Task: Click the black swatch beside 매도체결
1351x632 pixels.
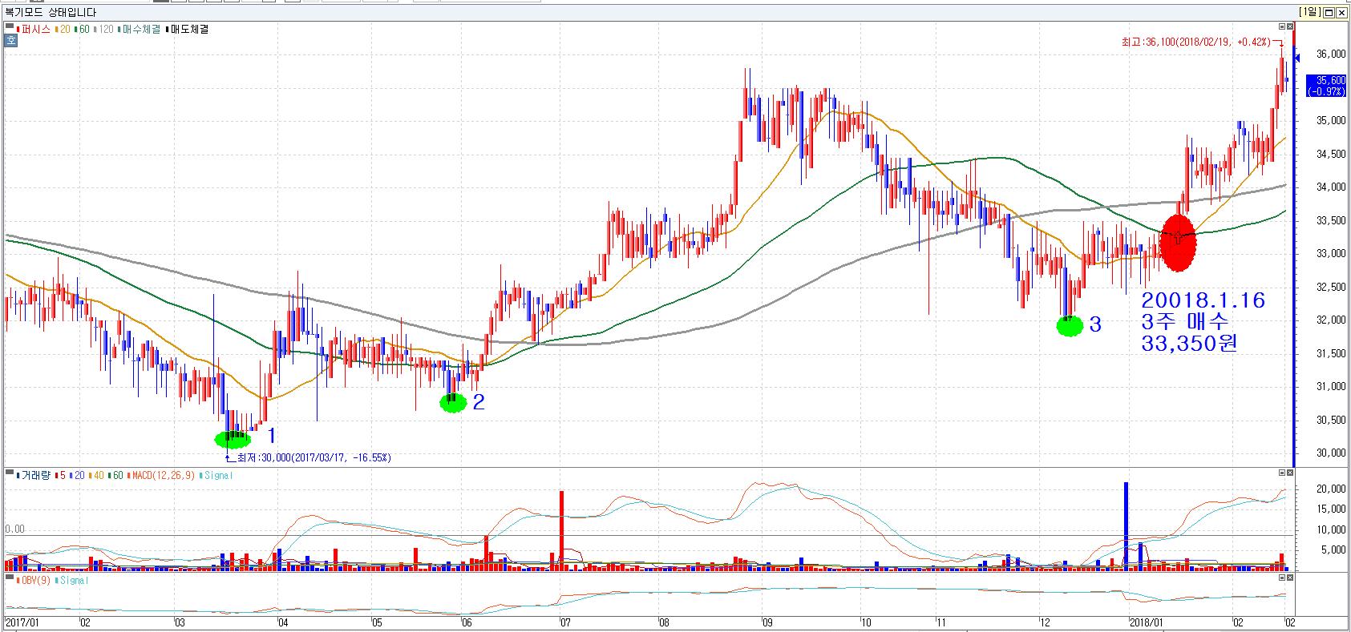Action: point(168,29)
